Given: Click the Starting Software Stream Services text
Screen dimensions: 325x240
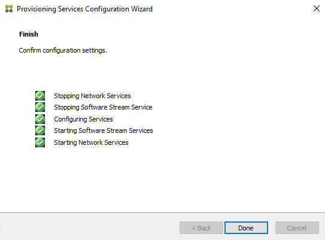Looking at the screenshot, I should pyautogui.click(x=104, y=130).
